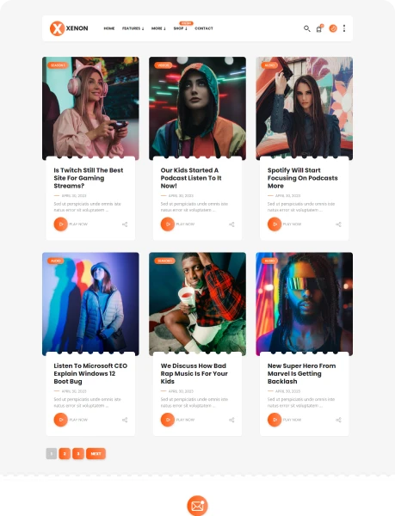Play the Twitch gaming streams episode
Screen dimensions: 395x516
[x=61, y=224]
